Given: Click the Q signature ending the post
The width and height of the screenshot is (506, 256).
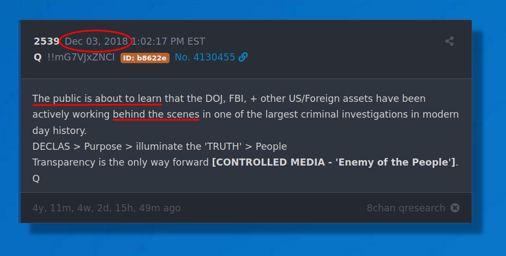Looking at the screenshot, I should click(36, 178).
